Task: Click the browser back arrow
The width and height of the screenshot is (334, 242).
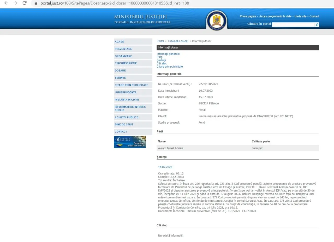Action: [6, 3]
